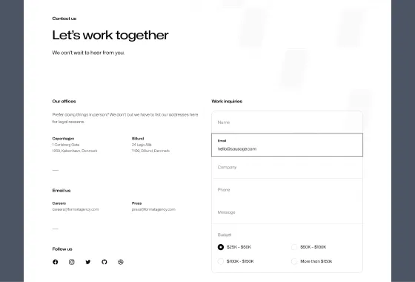Screen dimensions: 415x282
Task: Open the Dribbble social icon
Action: [x=120, y=262]
